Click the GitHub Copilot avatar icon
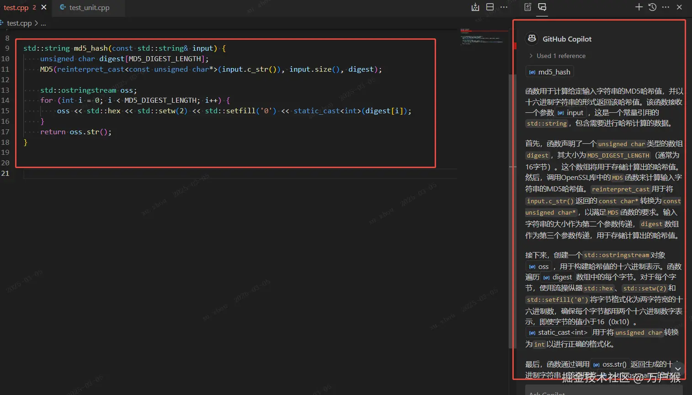 click(532, 39)
